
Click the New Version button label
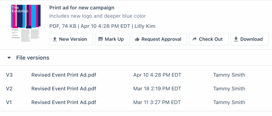(73, 39)
